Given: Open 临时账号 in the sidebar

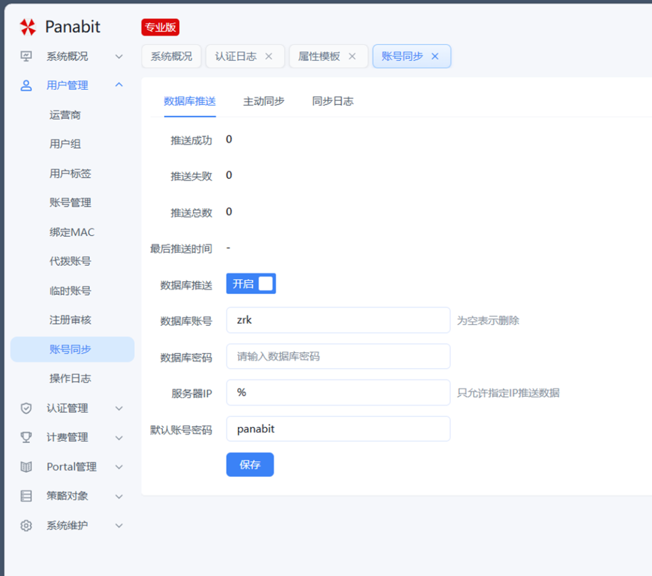Looking at the screenshot, I should coord(70,290).
